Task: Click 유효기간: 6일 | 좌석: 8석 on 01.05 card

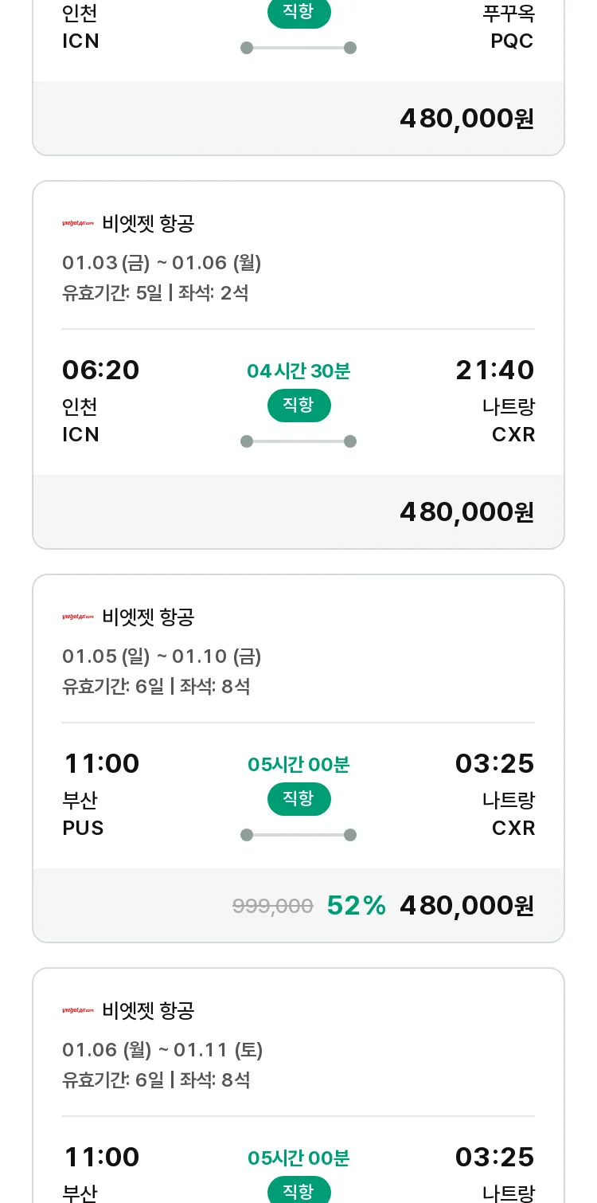Action: 156,687
